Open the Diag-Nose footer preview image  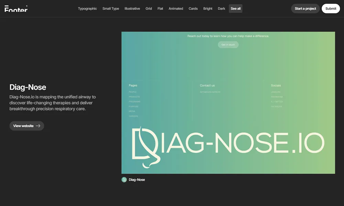pos(228,103)
